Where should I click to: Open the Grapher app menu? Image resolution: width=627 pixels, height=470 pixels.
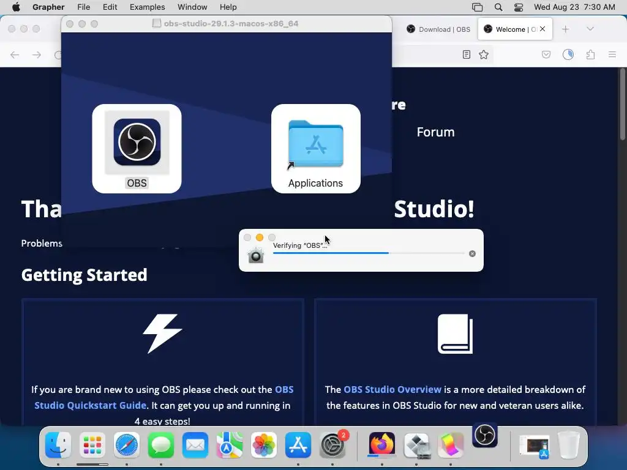tap(48, 7)
